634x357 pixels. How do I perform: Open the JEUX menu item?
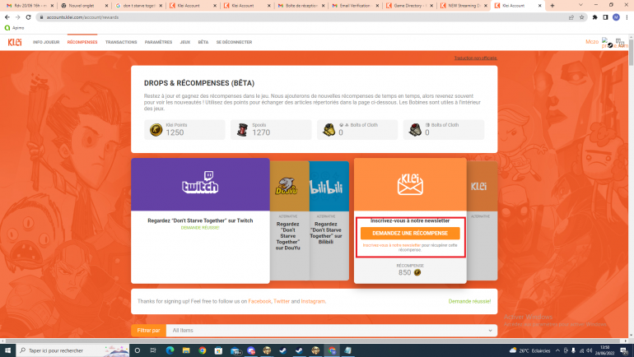(185, 42)
